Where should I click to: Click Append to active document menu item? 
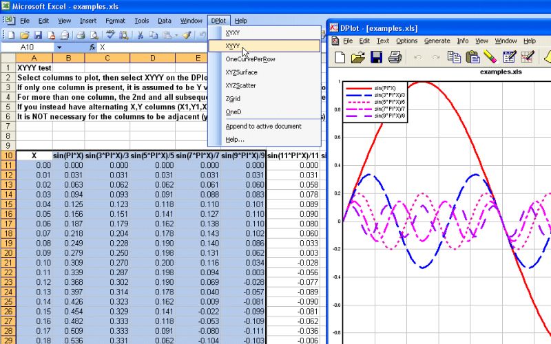tap(263, 126)
